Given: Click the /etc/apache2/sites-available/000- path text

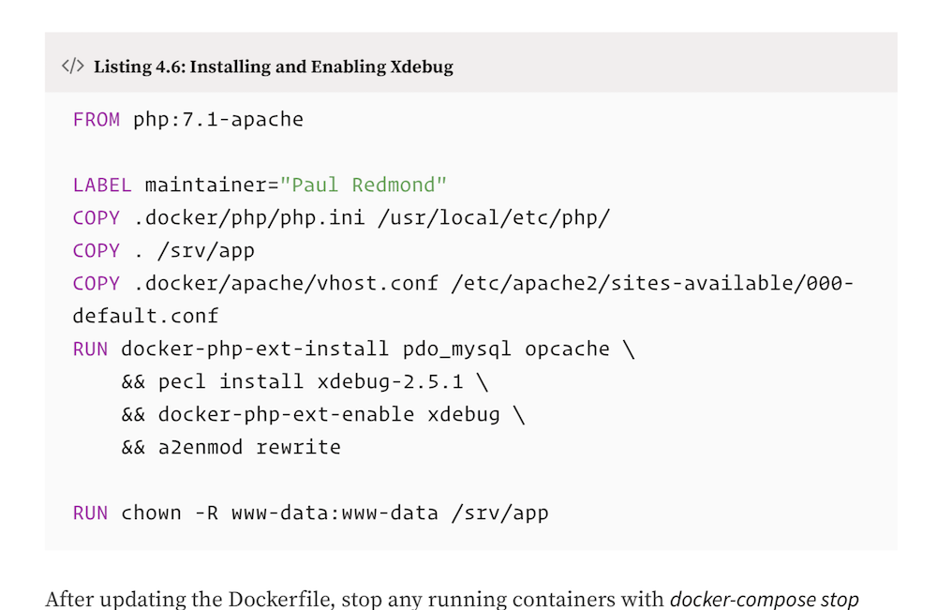Looking at the screenshot, I should 652,283.
